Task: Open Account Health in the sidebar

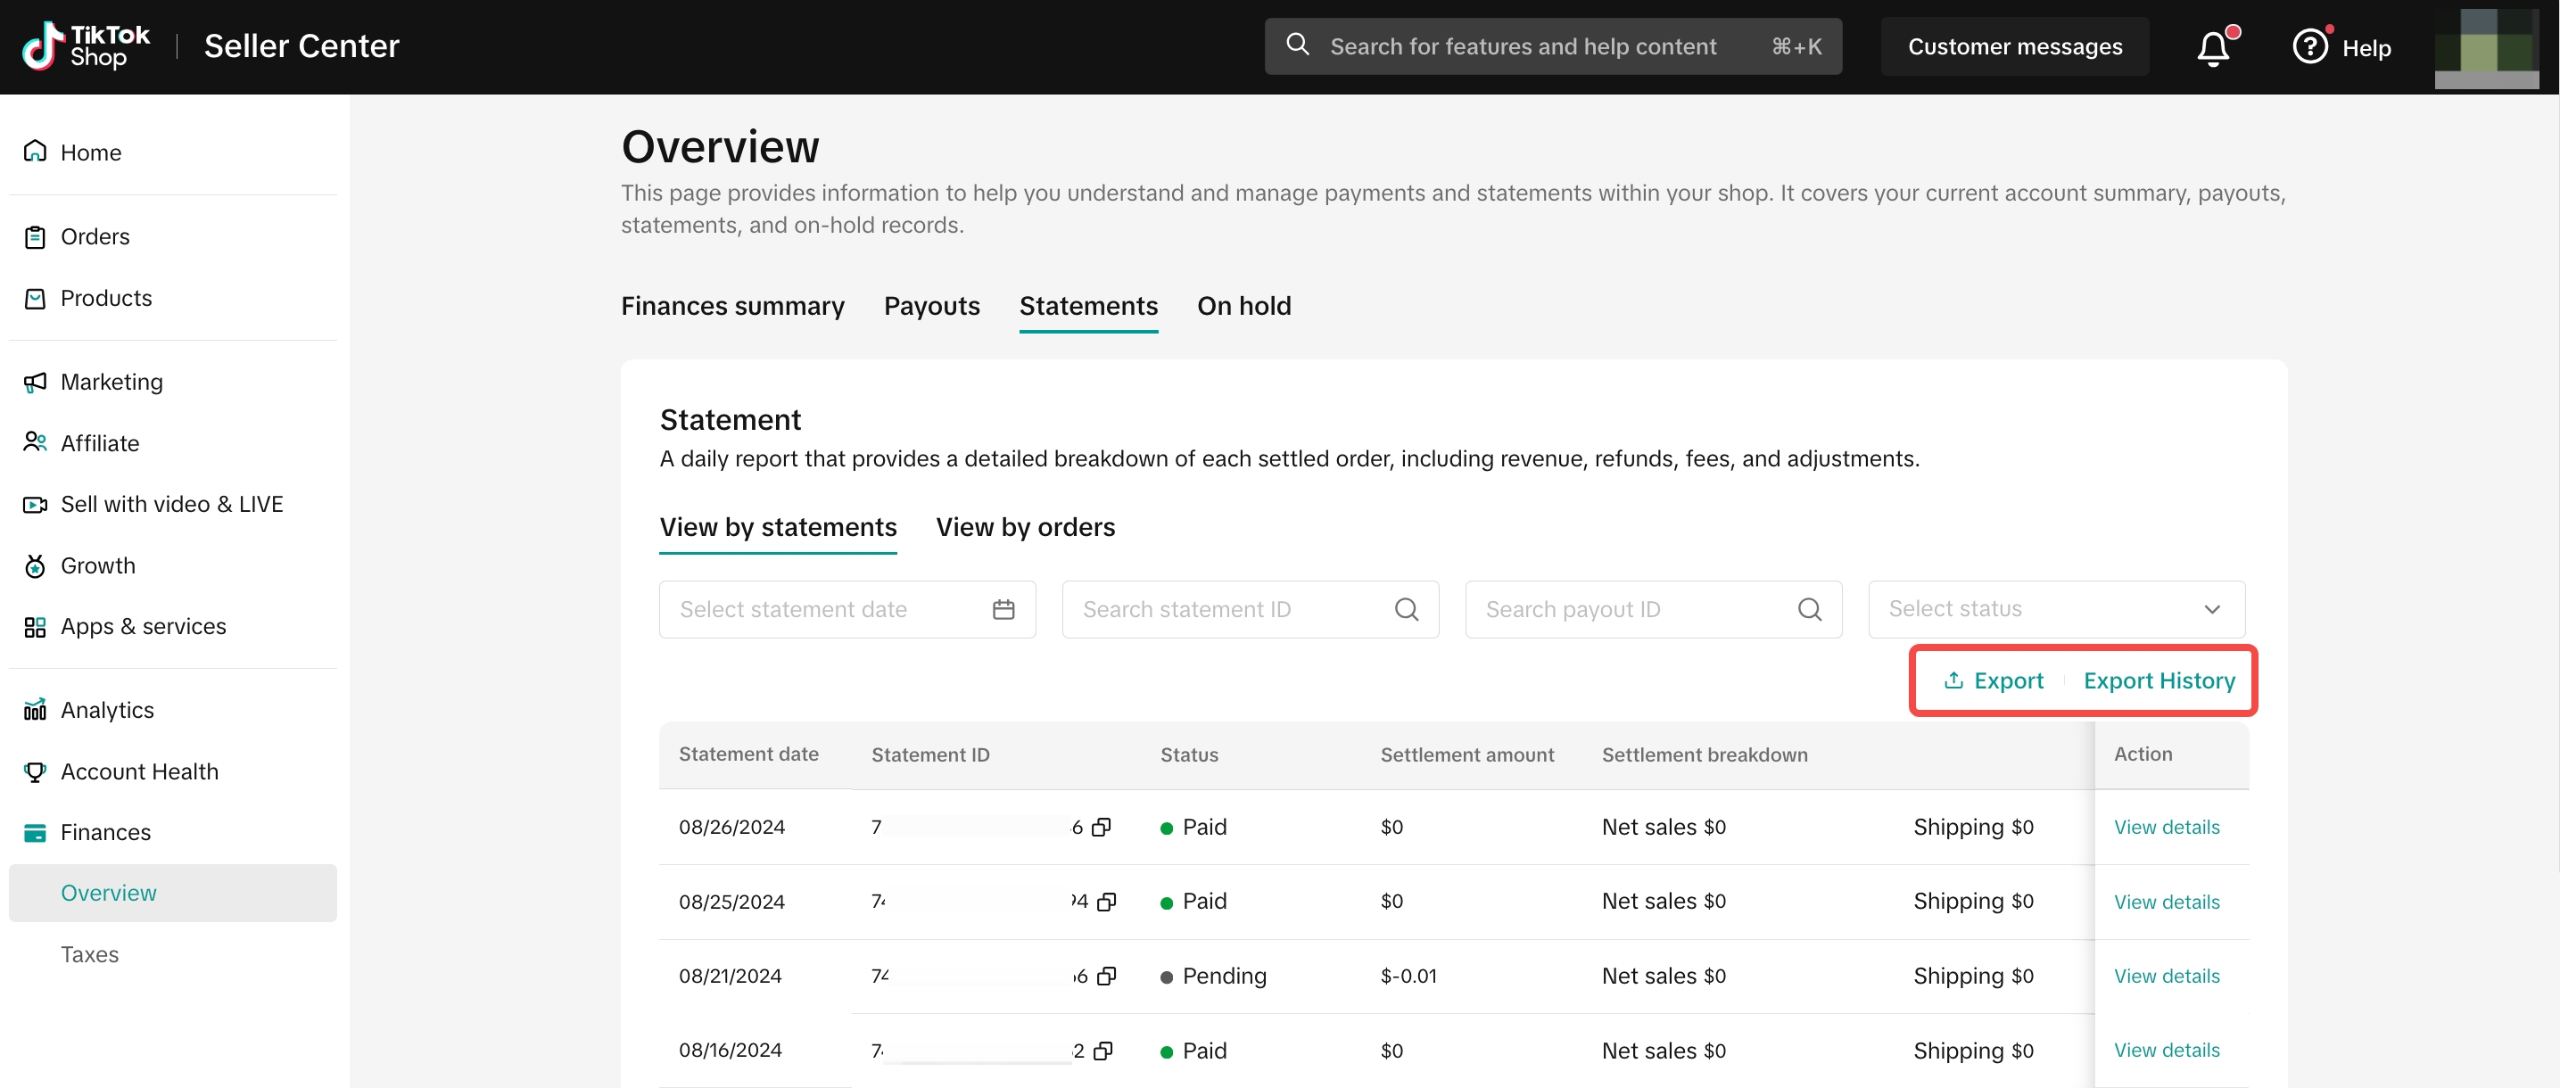Action: (139, 771)
